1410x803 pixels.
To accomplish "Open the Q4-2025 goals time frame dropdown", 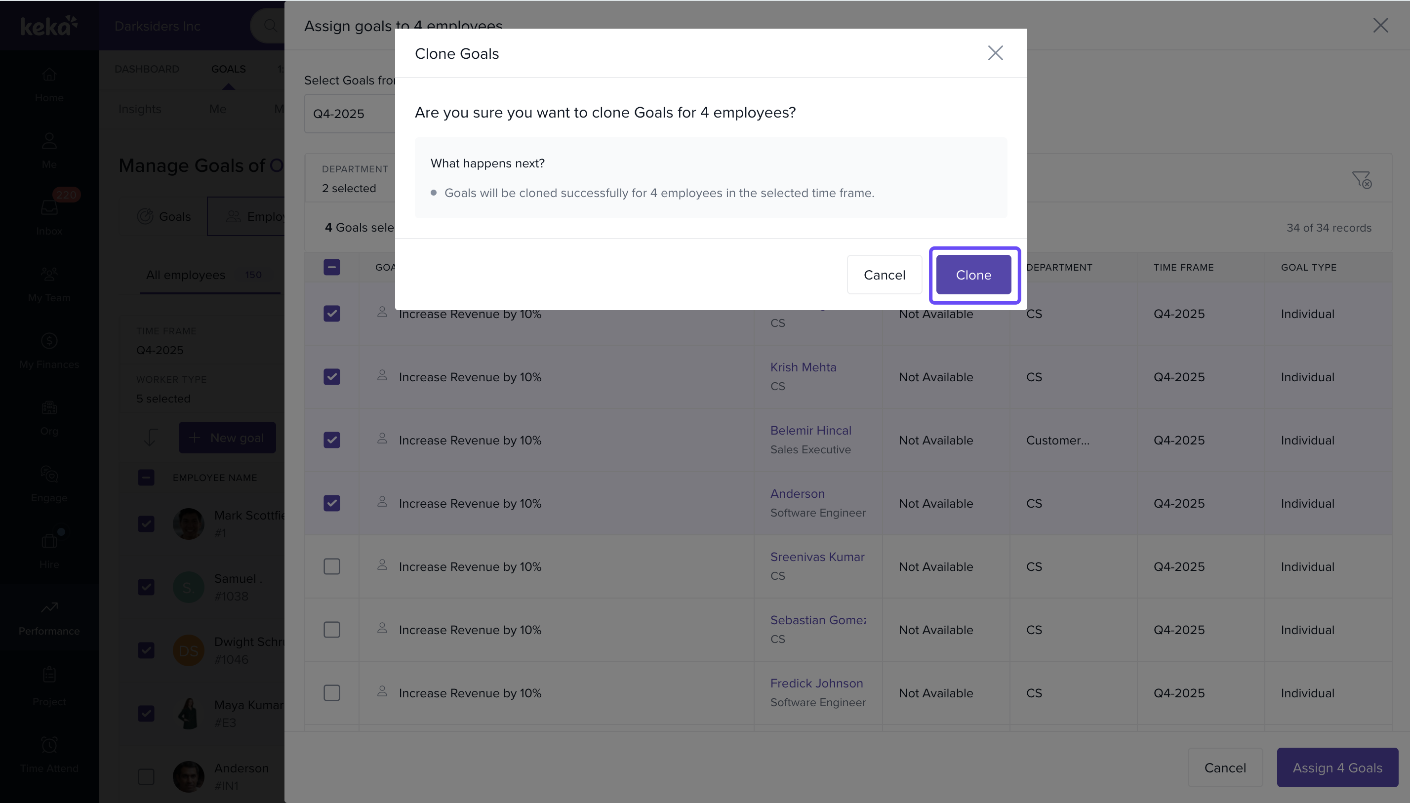I will tap(350, 114).
